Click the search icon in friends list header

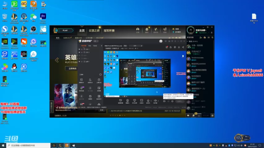(x=212, y=37)
